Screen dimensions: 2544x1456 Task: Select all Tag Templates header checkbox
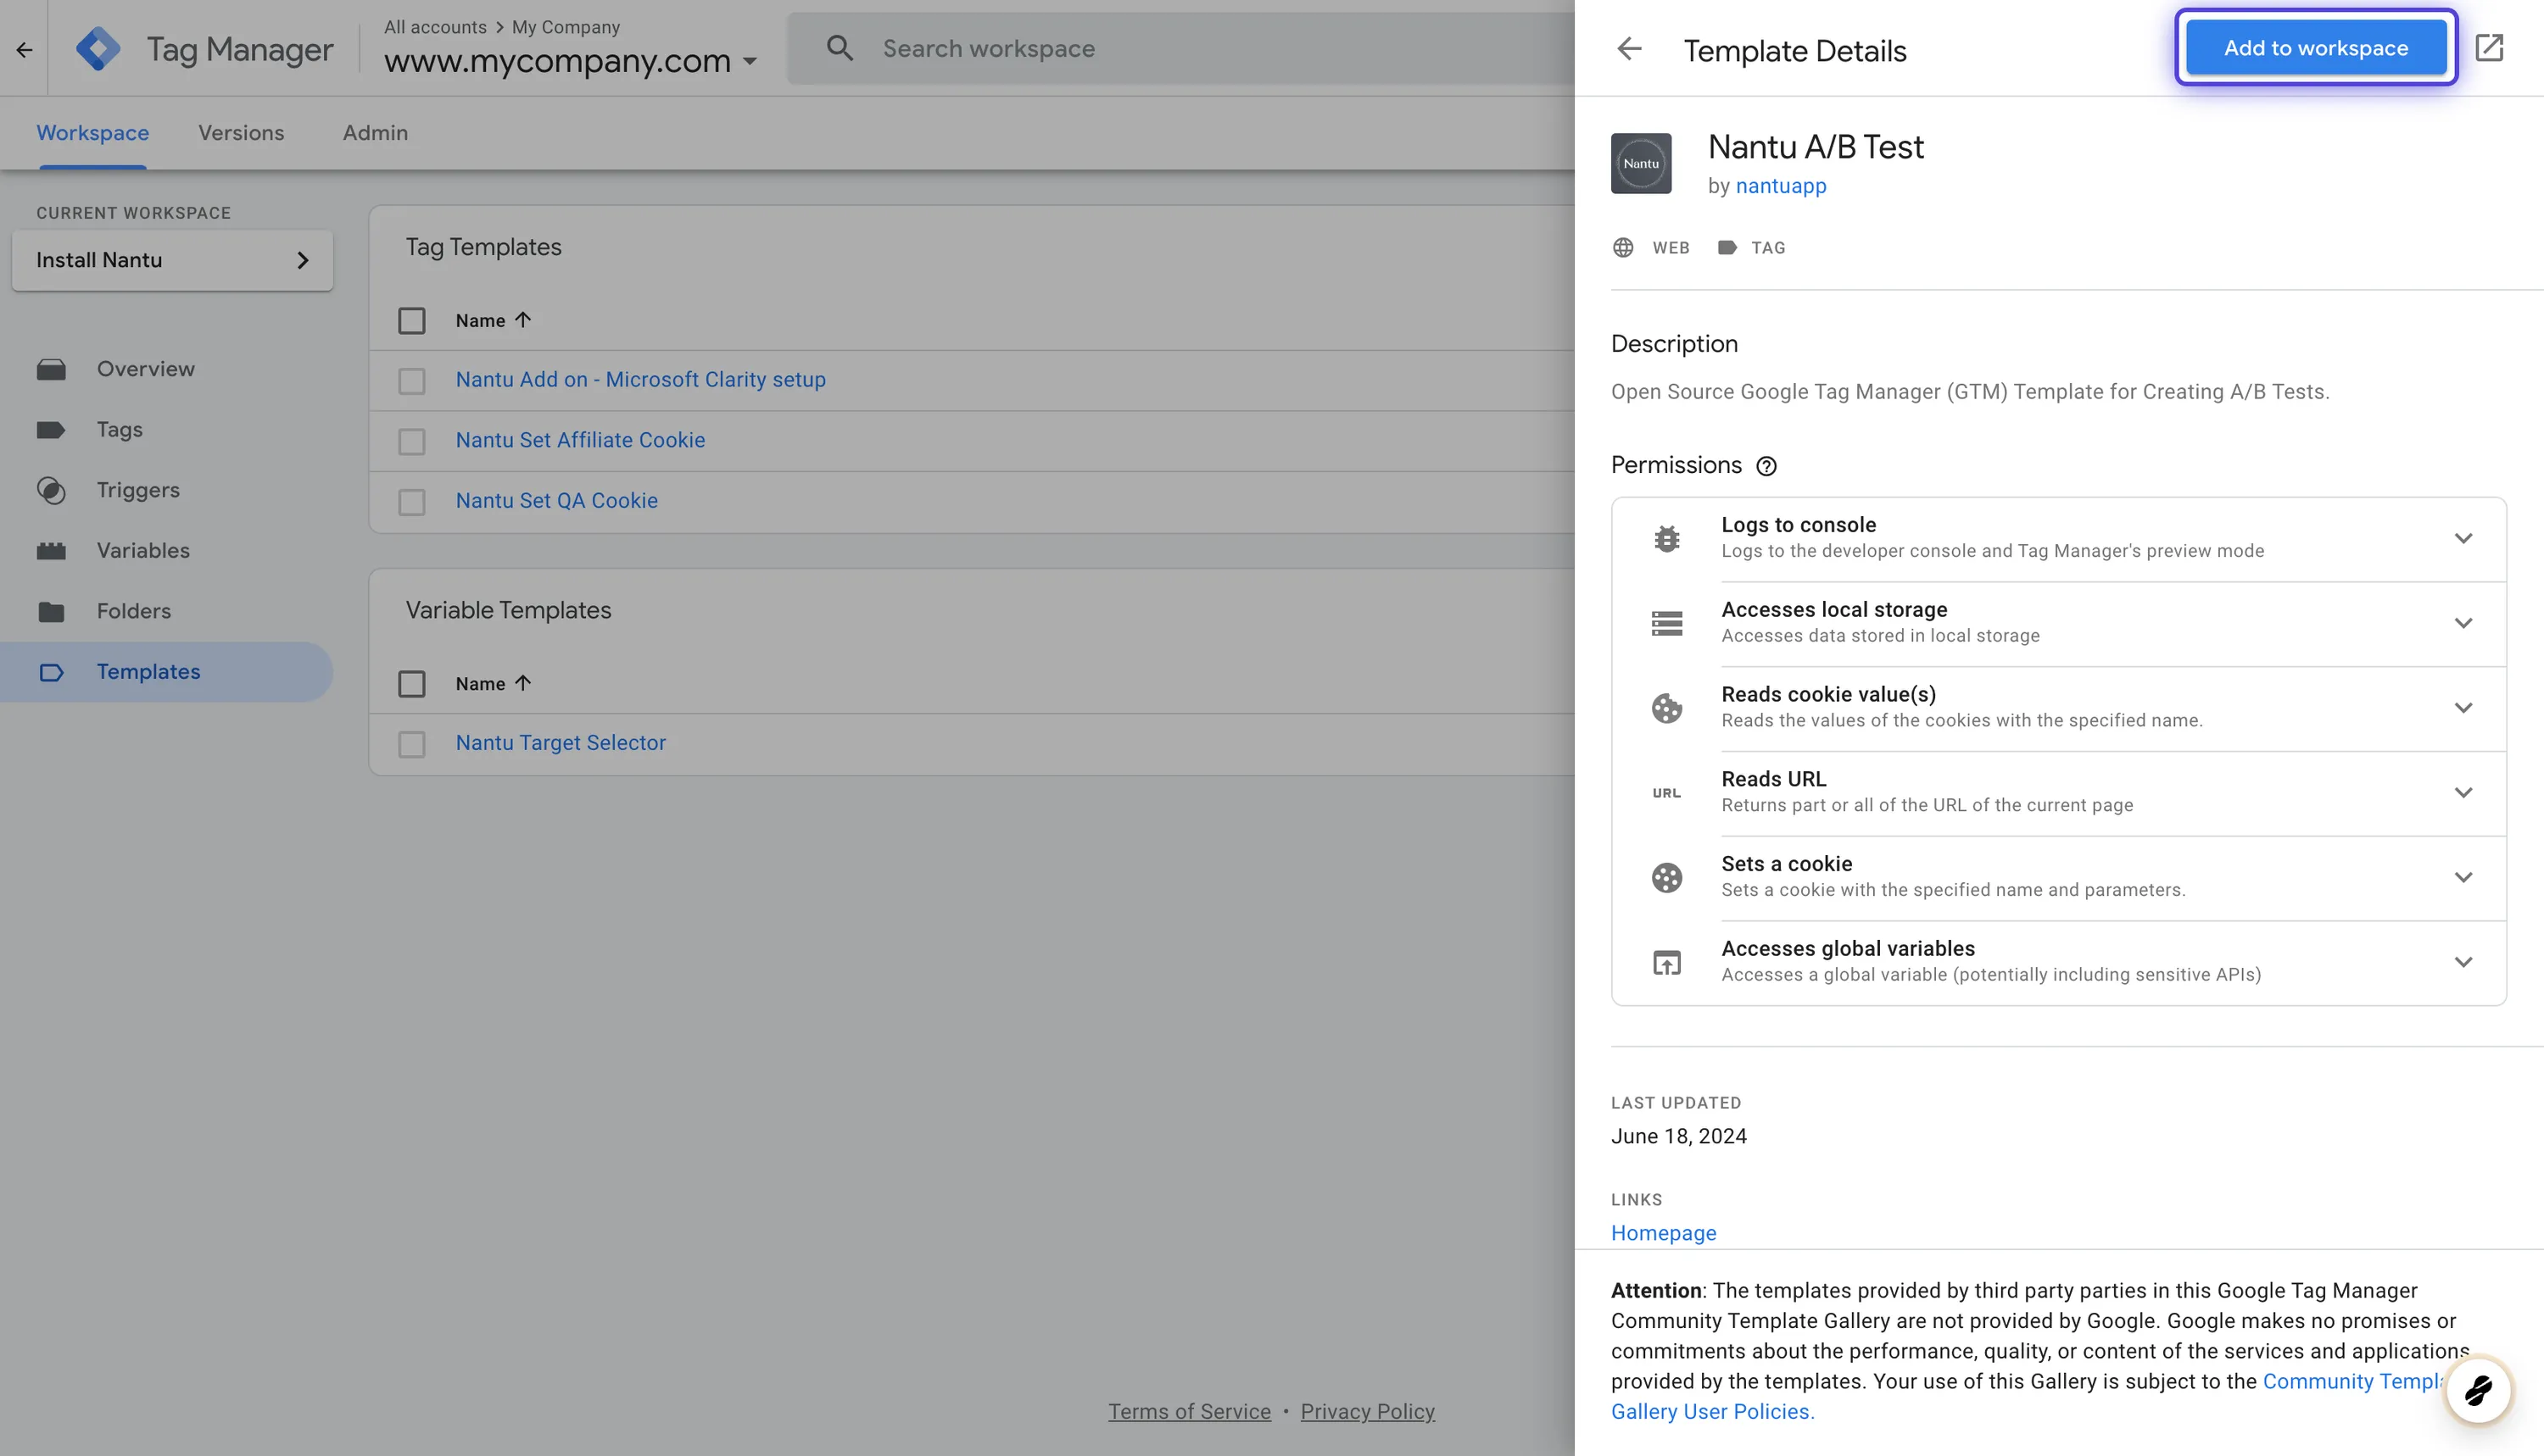(411, 321)
